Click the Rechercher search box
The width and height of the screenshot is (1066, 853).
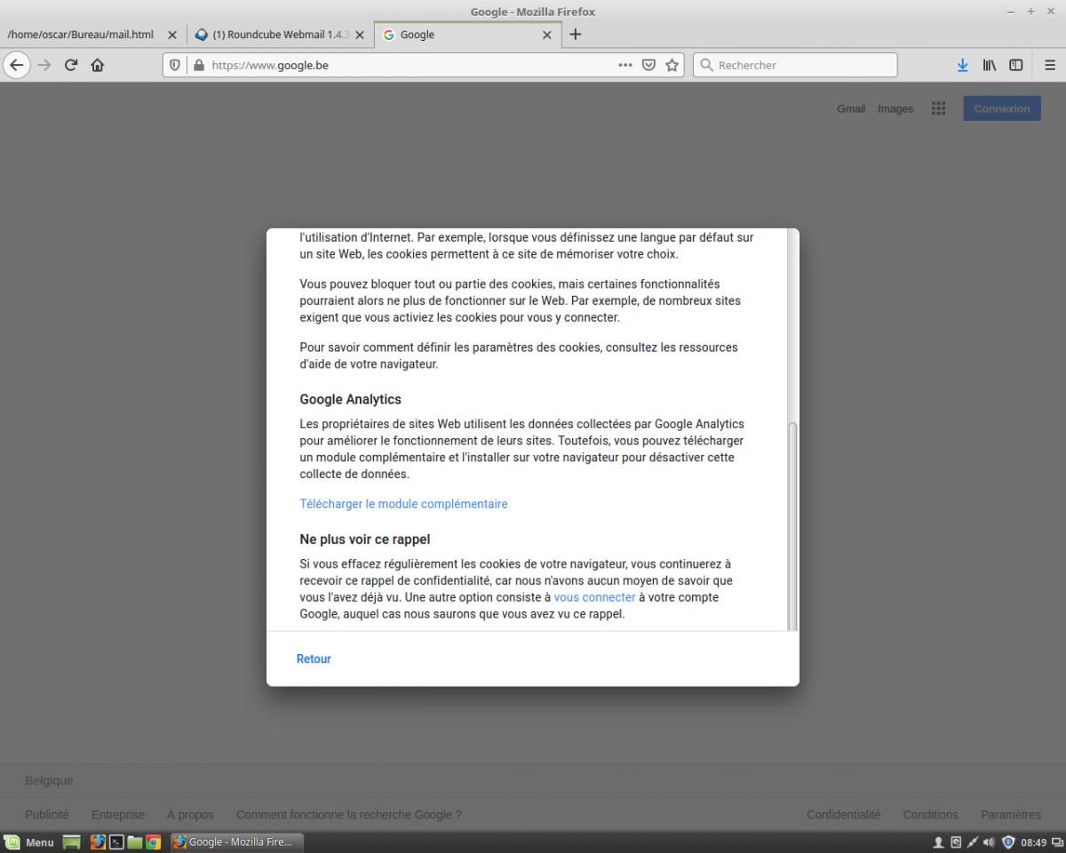(795, 65)
